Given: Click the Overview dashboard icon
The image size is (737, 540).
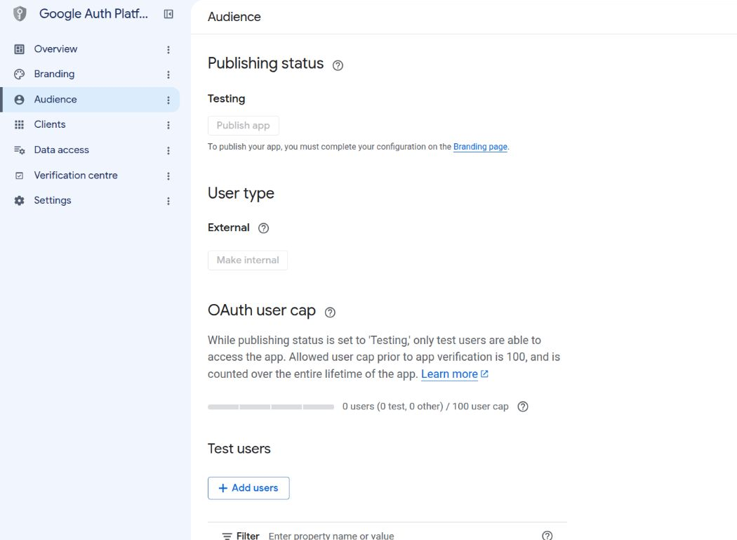Looking at the screenshot, I should [x=19, y=49].
